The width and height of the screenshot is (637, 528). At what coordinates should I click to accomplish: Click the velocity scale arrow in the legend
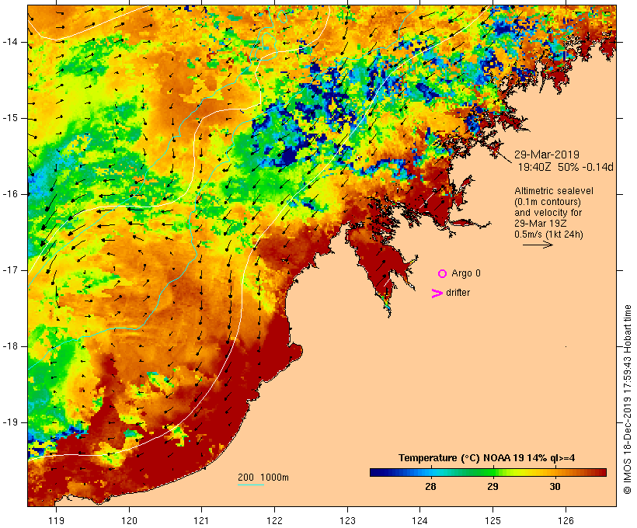(538, 245)
